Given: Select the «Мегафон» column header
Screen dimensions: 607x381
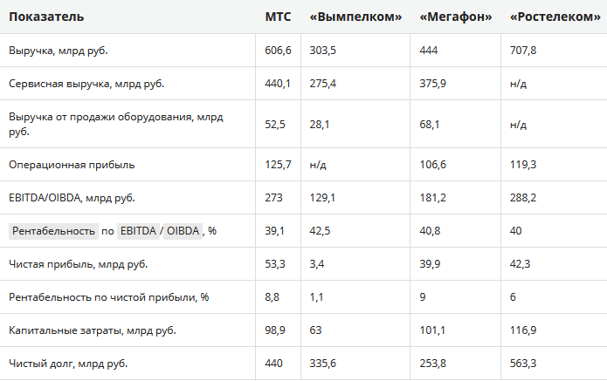Looking at the screenshot, I should (456, 17).
